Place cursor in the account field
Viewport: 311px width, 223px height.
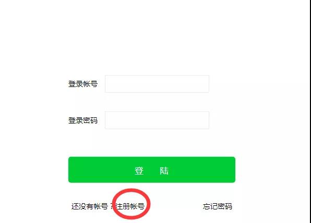point(157,84)
